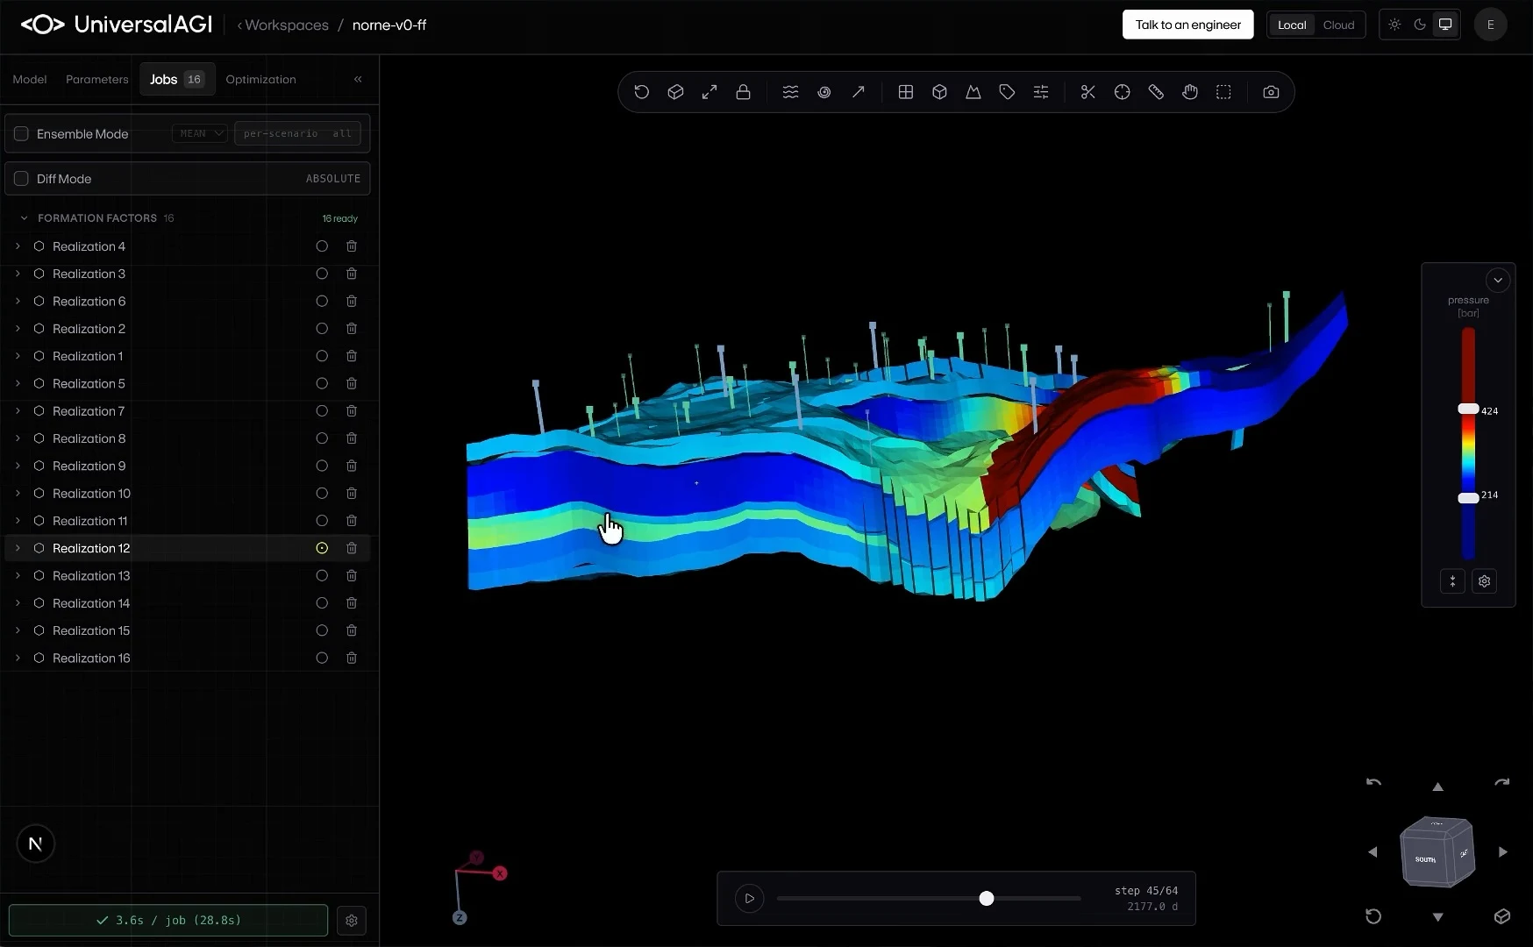This screenshot has width=1533, height=947.
Task: Switch to light theme with the sun icon
Action: click(x=1394, y=25)
